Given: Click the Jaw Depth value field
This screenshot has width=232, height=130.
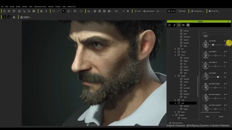Looking at the screenshot, I should (x=225, y=77).
